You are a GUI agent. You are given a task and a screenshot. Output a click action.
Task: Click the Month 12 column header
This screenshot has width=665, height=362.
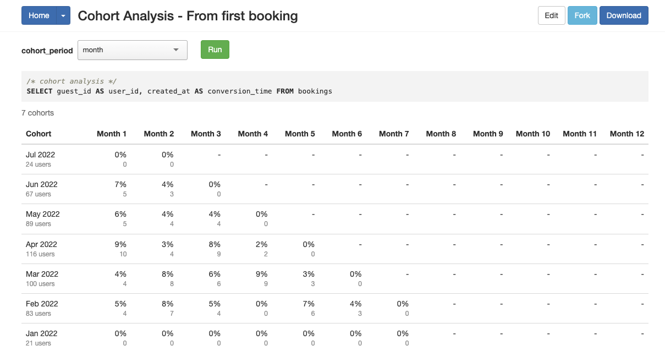[x=626, y=134]
